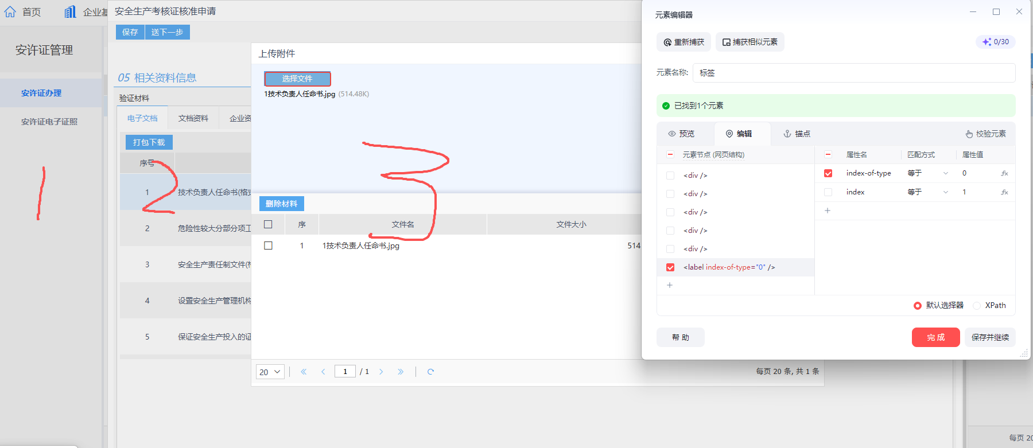Select row 2 危险性较大分部分项工

185,228
